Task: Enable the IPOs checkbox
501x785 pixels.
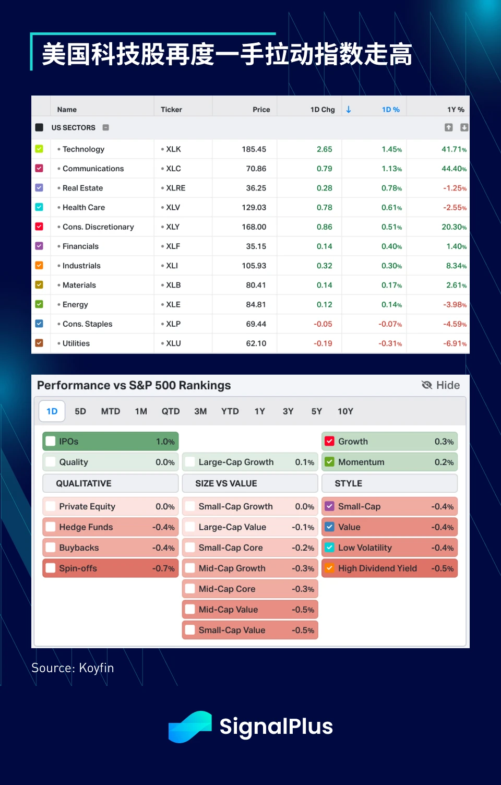Action: point(51,441)
